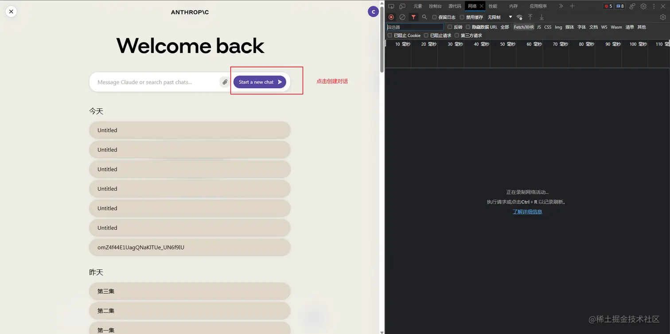This screenshot has width=670, height=334.
Task: Clear the network log with the circle-slash icon
Action: pyautogui.click(x=402, y=17)
